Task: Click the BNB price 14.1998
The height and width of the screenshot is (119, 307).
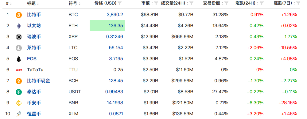Action: coord(115,103)
